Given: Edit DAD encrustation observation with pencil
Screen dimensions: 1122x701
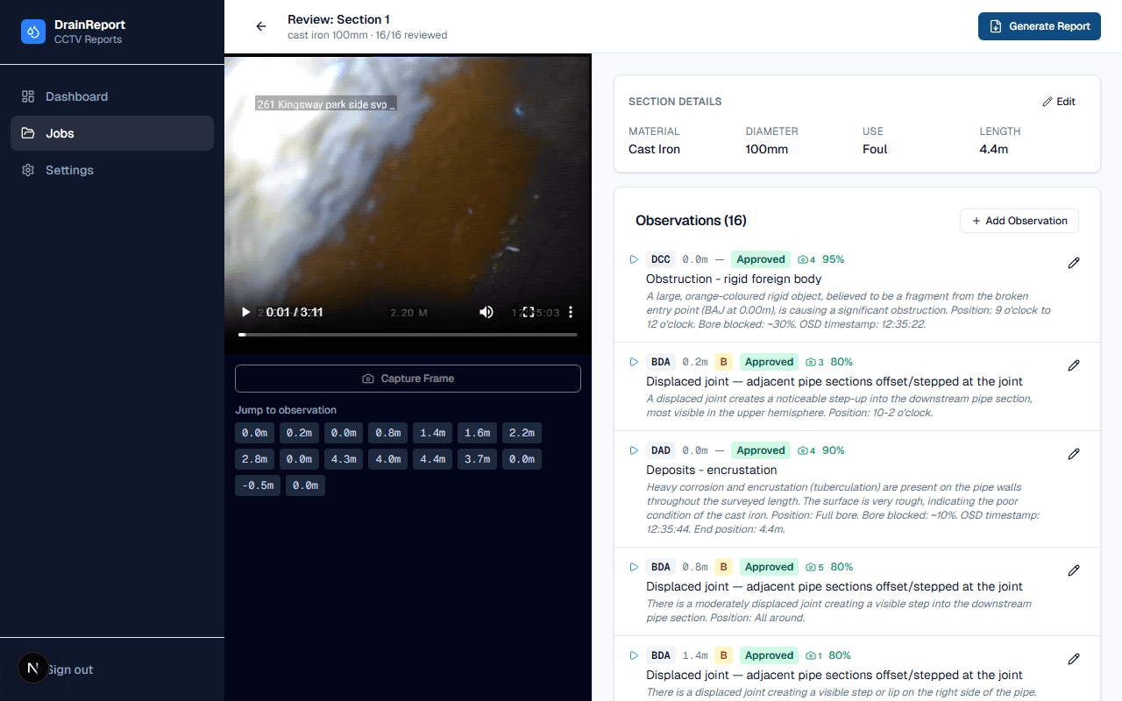Looking at the screenshot, I should click(1074, 454).
